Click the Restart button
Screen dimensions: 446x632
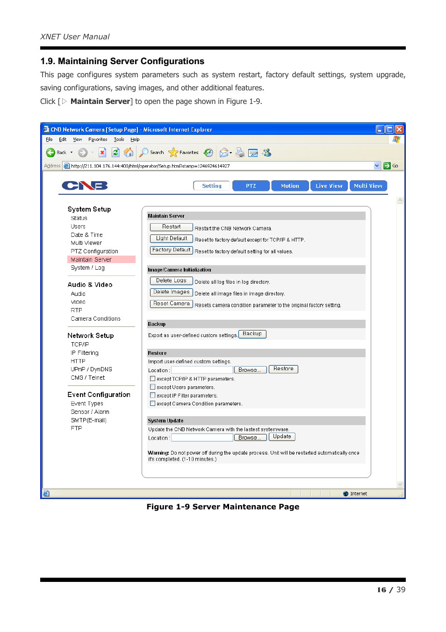click(172, 227)
